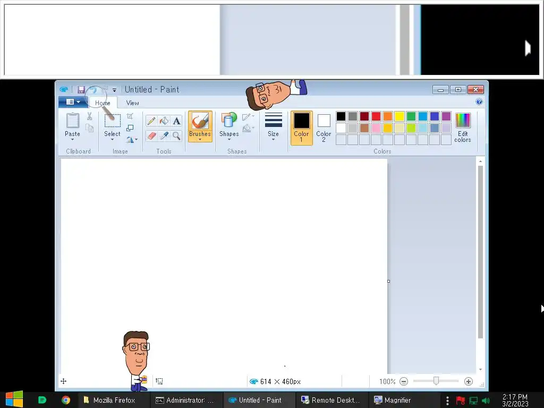The width and height of the screenshot is (544, 408).
Task: Expand the Select dropdown arrow
Action: (x=113, y=140)
